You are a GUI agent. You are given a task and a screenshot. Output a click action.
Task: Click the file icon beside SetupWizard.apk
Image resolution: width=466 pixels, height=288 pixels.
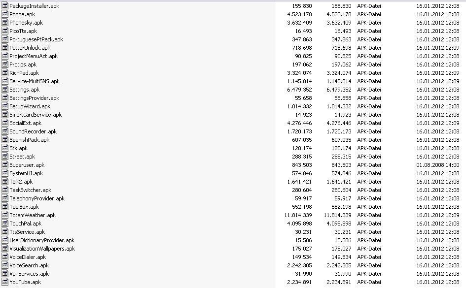[5, 106]
